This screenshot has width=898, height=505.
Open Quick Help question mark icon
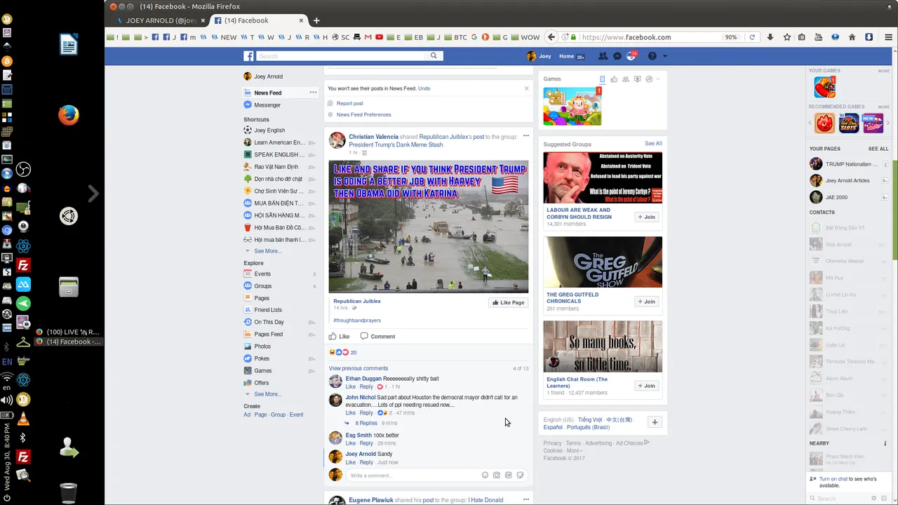click(652, 56)
